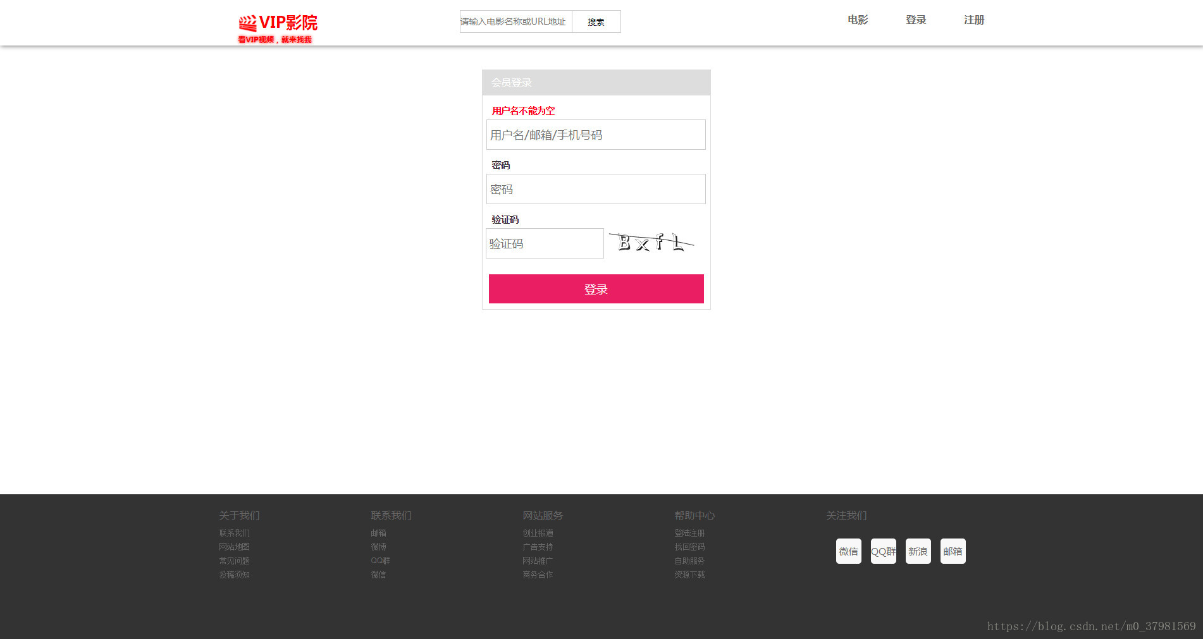
Task: Click the 搜索 search button
Action: [x=596, y=21]
